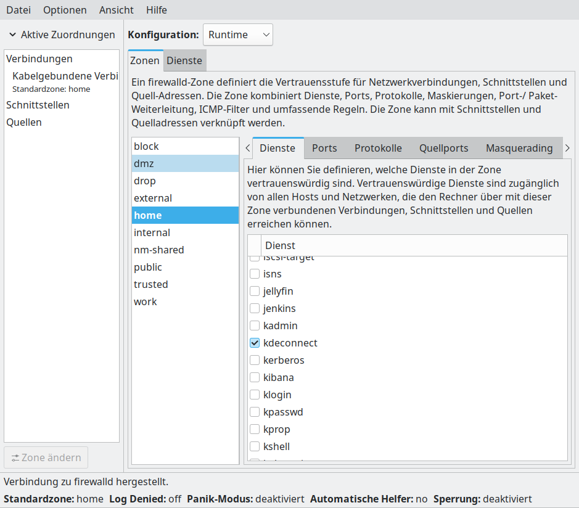The image size is (579, 508).
Task: Open the Ports tab
Action: point(324,148)
